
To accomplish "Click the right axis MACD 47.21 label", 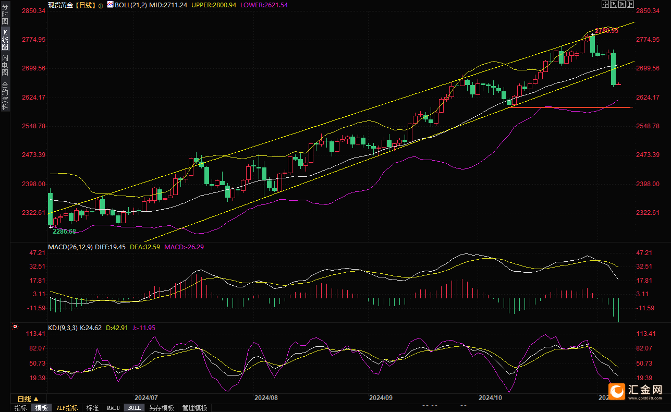I will coord(644,253).
